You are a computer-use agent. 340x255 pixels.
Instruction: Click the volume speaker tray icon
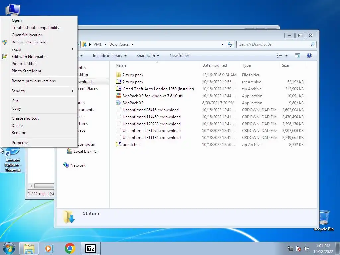tap(306, 248)
